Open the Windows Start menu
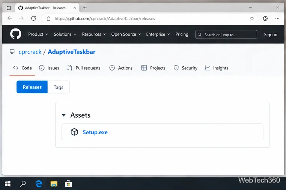This screenshot has height=190, width=286. point(8,184)
